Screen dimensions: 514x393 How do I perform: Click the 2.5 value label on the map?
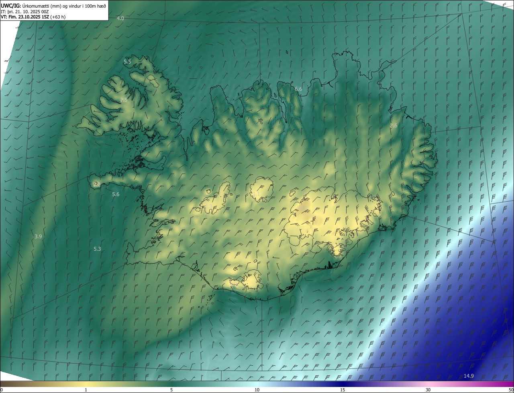coord(124,100)
